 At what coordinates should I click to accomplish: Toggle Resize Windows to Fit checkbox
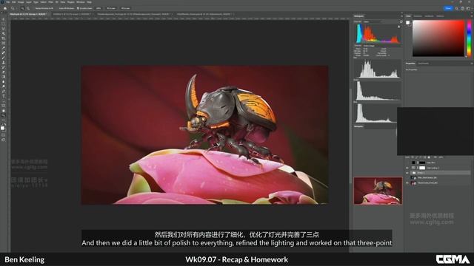33,8
